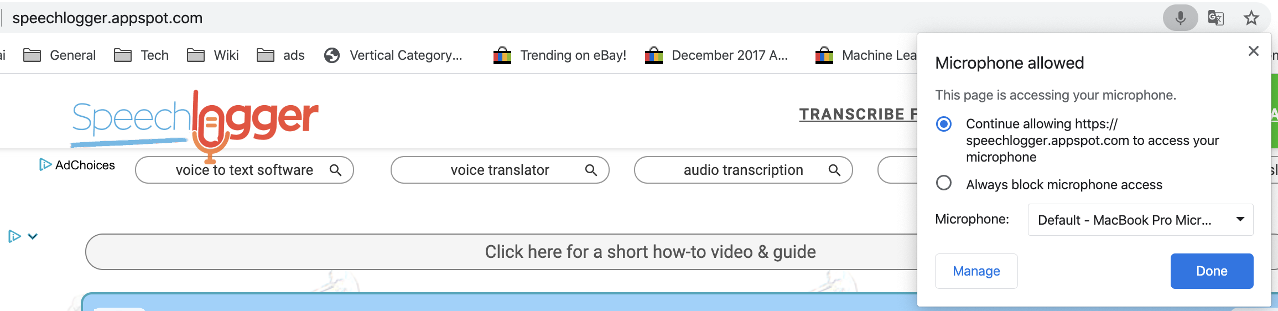The image size is (1278, 311).
Task: Click the AdChoices icon
Action: [x=45, y=165]
